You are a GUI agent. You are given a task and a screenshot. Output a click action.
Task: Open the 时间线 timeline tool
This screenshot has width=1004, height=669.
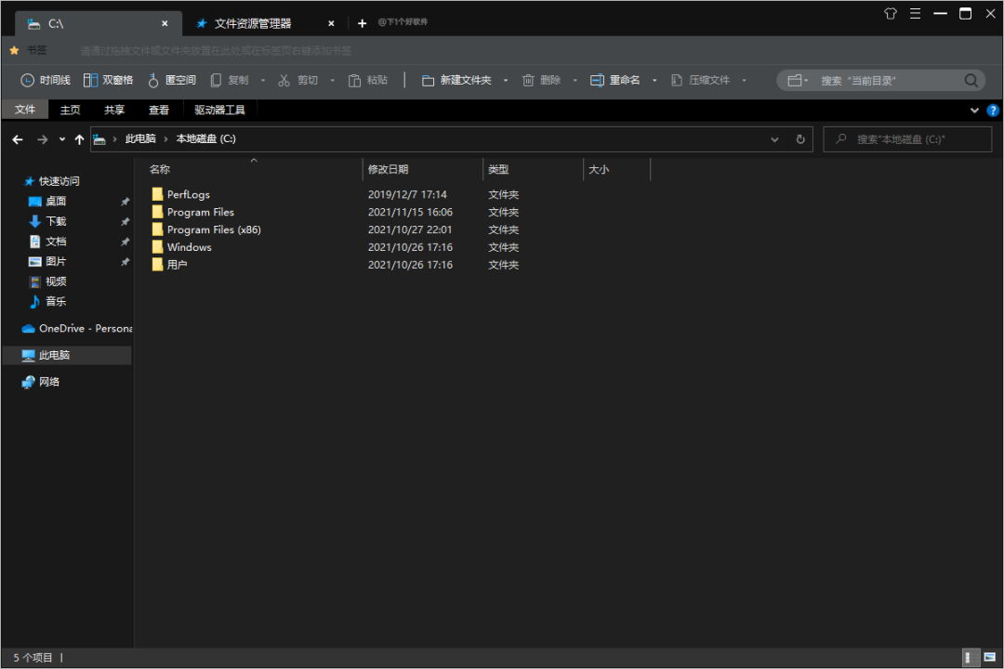click(x=46, y=81)
